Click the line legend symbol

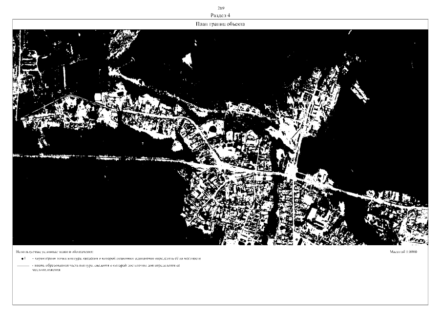tap(22, 266)
